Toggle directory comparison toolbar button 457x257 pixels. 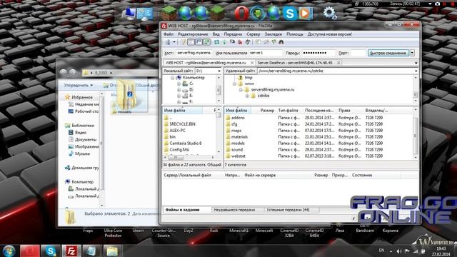click(266, 42)
